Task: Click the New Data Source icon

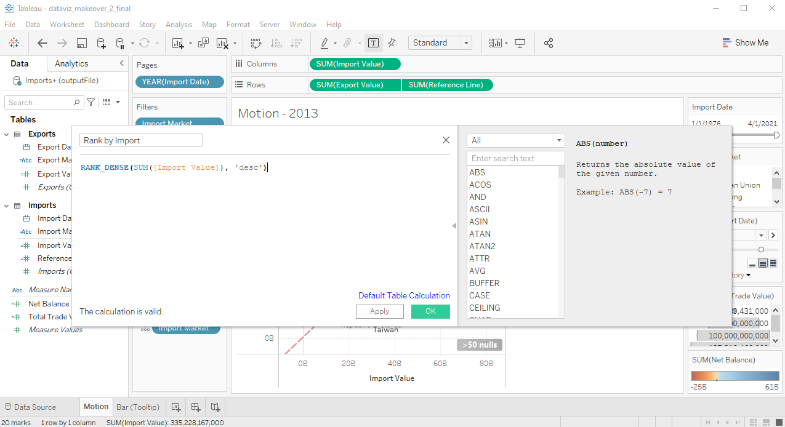Action: [101, 43]
